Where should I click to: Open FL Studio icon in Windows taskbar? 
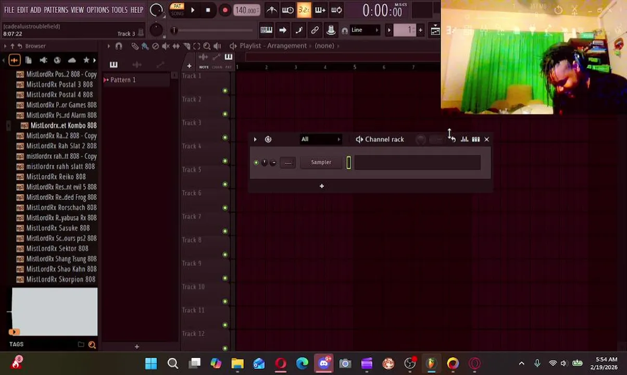(431, 363)
